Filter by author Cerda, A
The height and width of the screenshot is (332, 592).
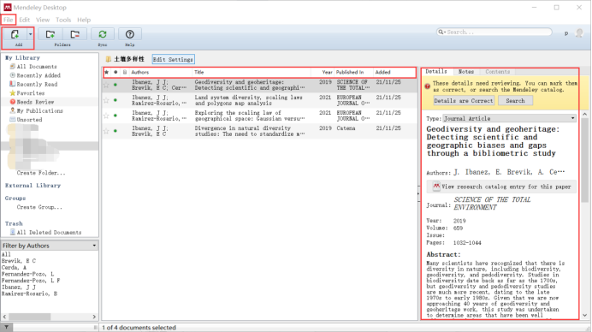[x=14, y=268]
